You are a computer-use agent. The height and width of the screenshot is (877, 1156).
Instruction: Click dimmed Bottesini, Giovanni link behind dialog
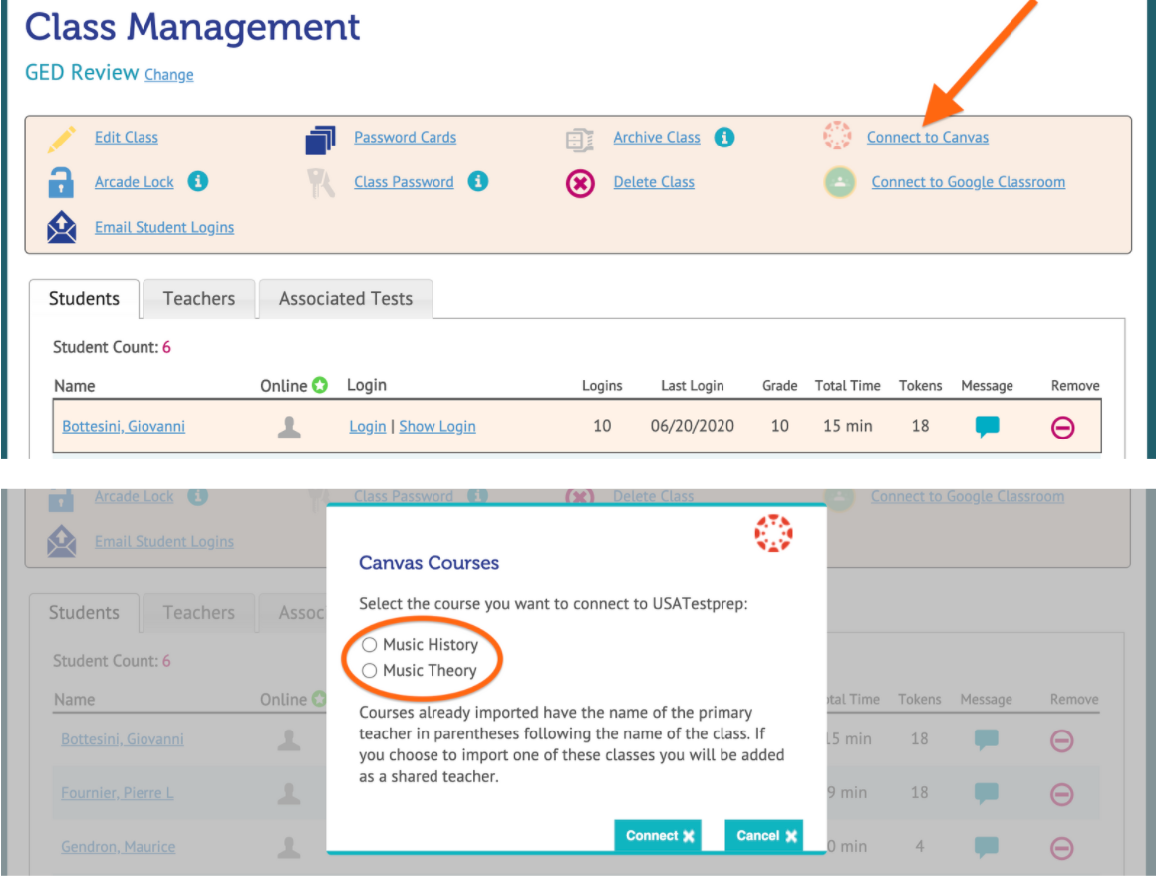coord(123,739)
